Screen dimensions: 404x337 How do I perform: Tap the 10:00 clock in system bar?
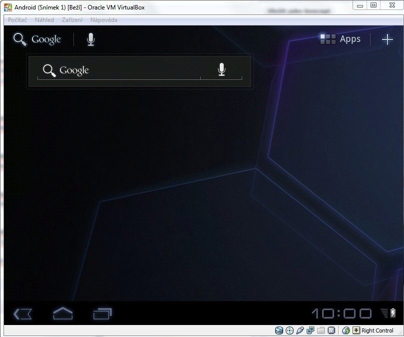[342, 314]
